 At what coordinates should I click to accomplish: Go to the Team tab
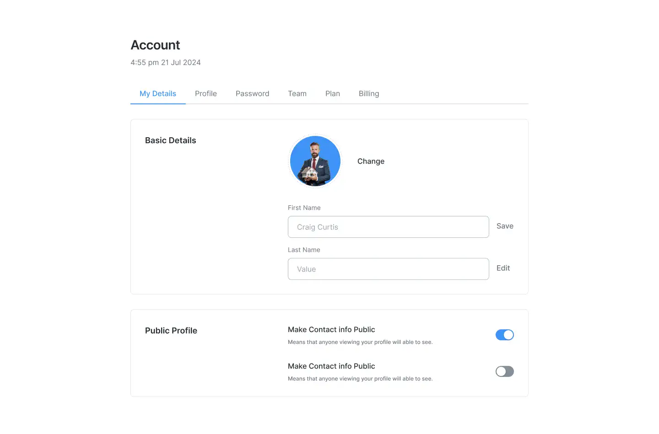click(x=297, y=94)
